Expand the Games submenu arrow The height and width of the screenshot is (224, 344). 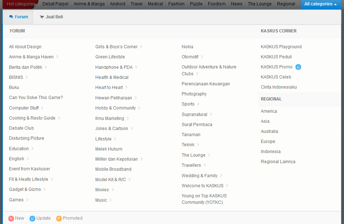pyautogui.click(x=27, y=200)
